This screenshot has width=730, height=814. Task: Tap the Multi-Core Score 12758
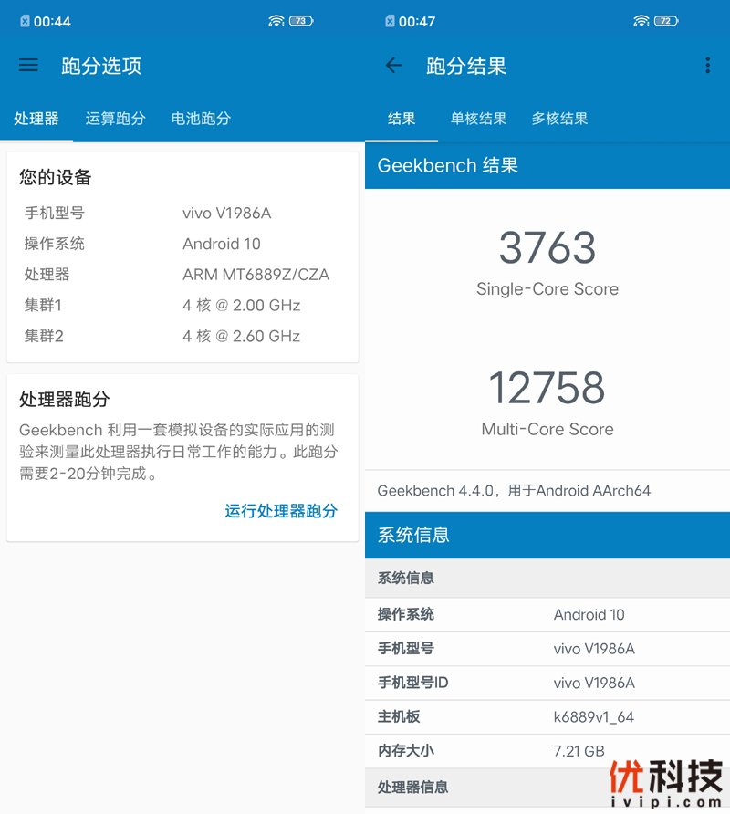547,388
